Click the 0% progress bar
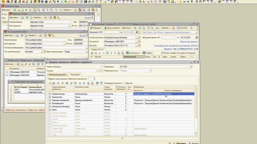This screenshot has width=257, height=144. point(122,139)
